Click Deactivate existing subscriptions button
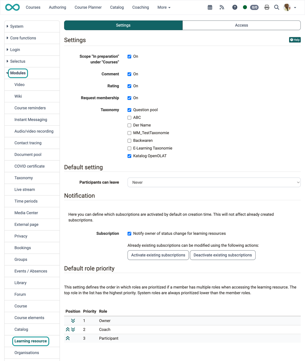 pos(223,255)
